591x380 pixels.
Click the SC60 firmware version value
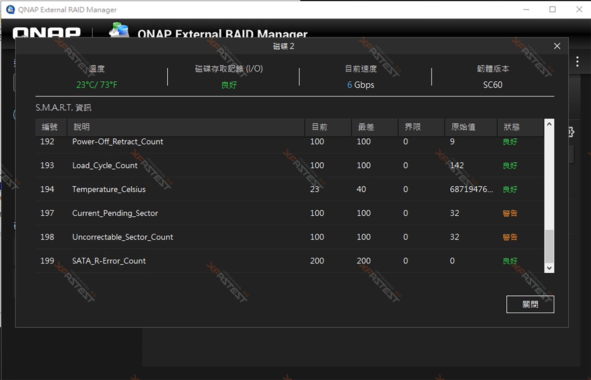[x=492, y=85]
